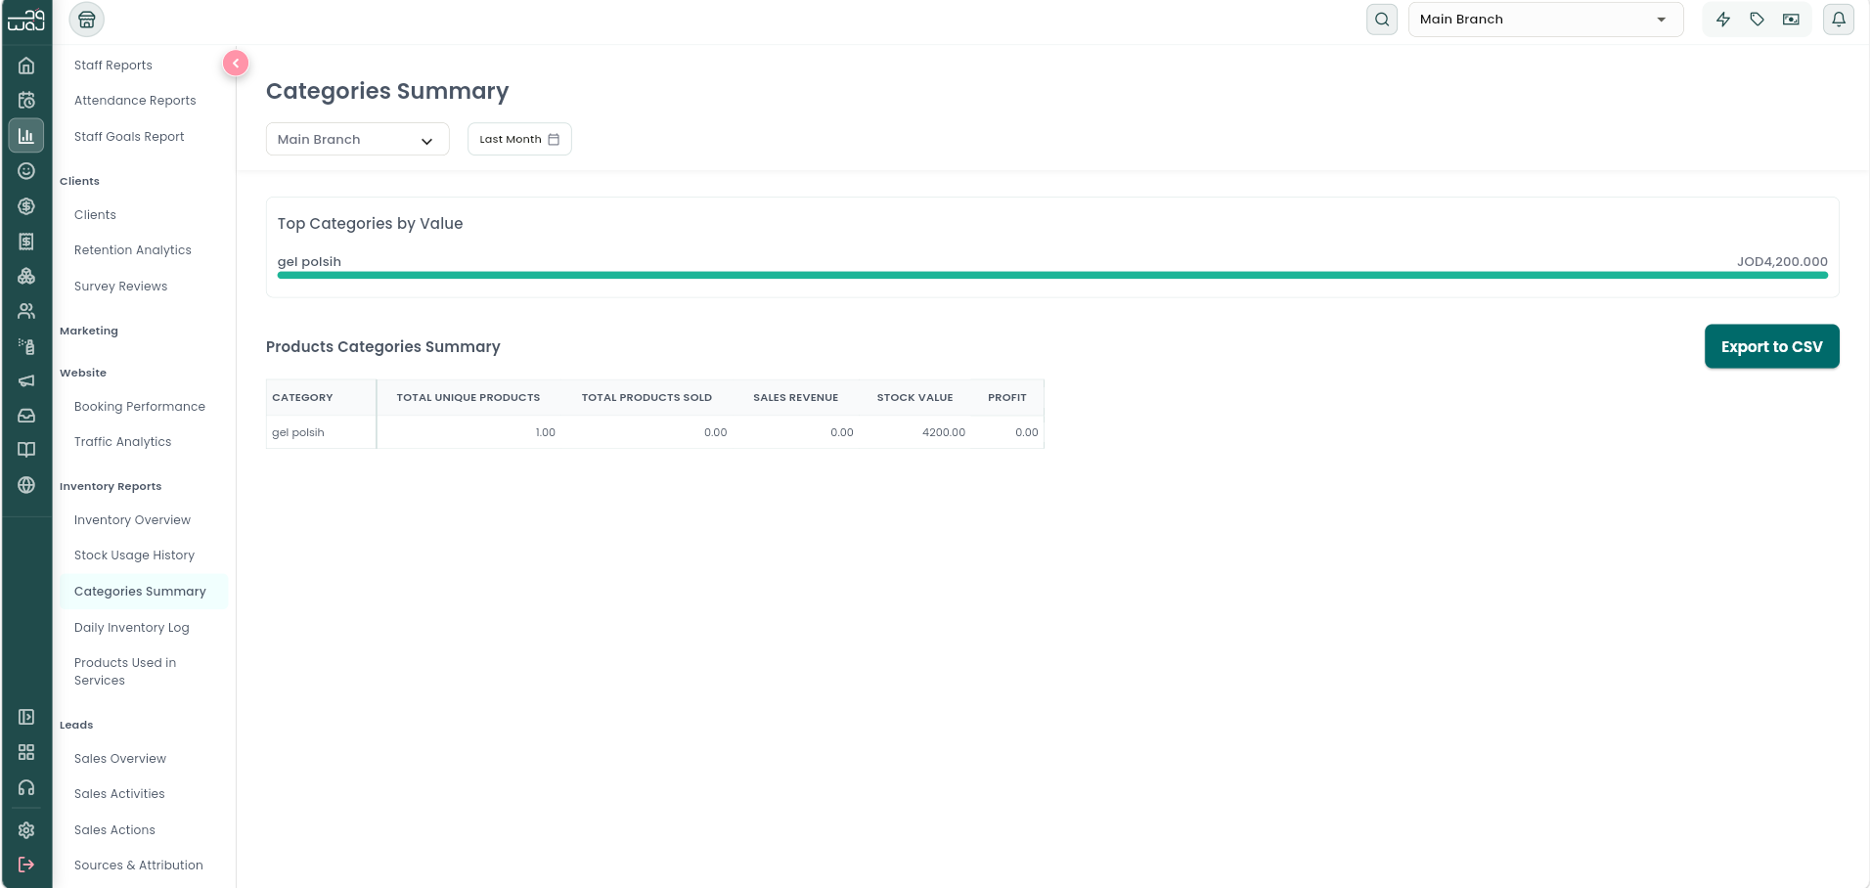
Task: Click the price tag icon in header
Action: (1758, 20)
